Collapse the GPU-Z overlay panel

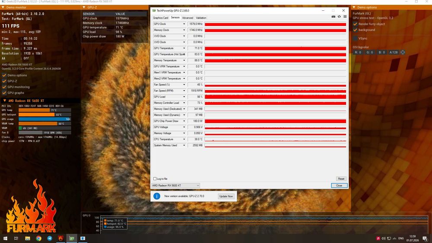[x=84, y=7]
